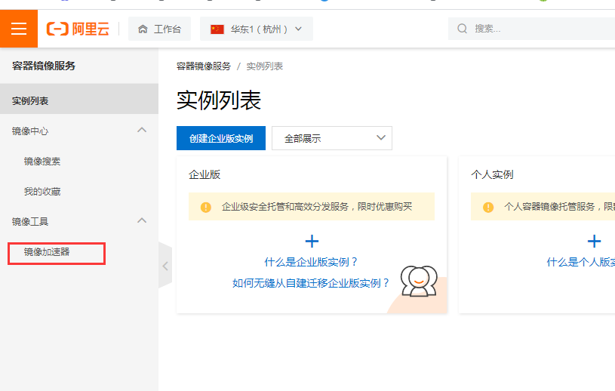The height and width of the screenshot is (391, 615).
Task: Open the orange hamburger menu
Action: click(x=19, y=29)
